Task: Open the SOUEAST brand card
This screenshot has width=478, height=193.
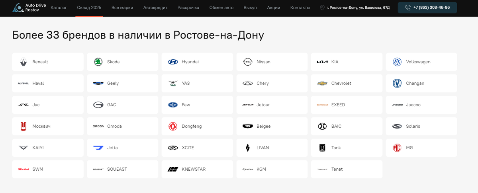Action: (123, 170)
